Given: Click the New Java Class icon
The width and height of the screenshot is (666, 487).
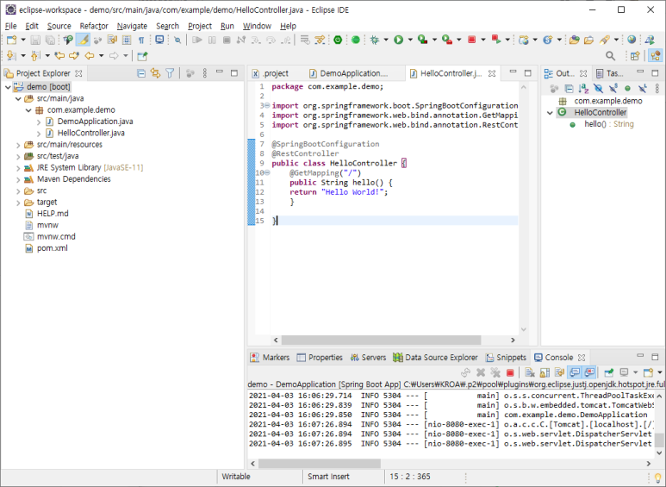Looking at the screenshot, I should (547, 40).
